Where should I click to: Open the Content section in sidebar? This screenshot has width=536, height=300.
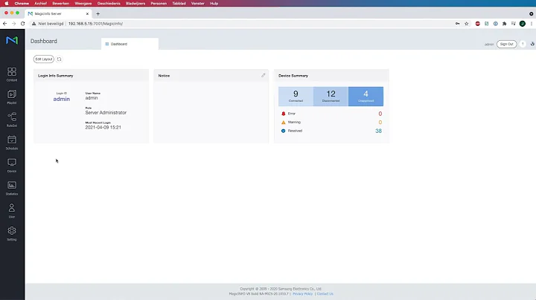12,74
